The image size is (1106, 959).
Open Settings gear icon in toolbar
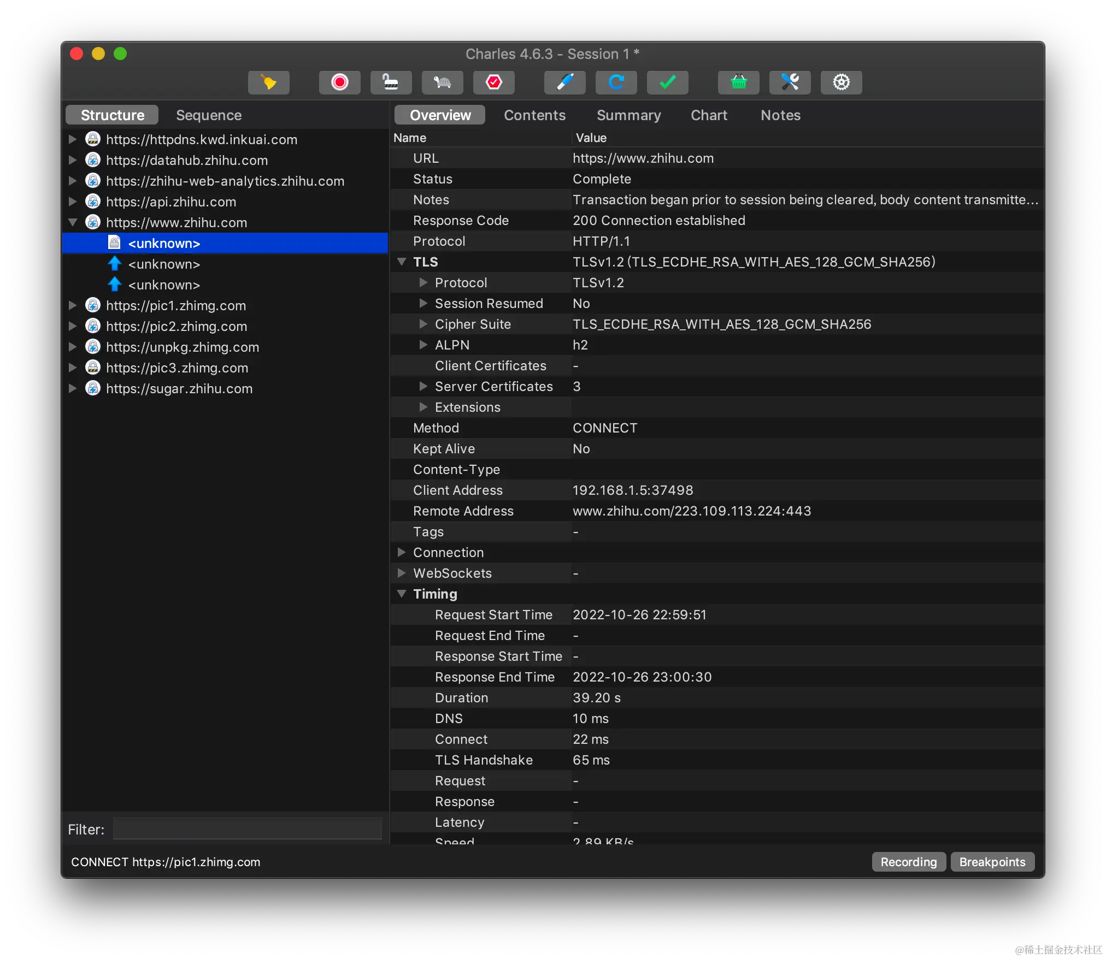pyautogui.click(x=841, y=82)
